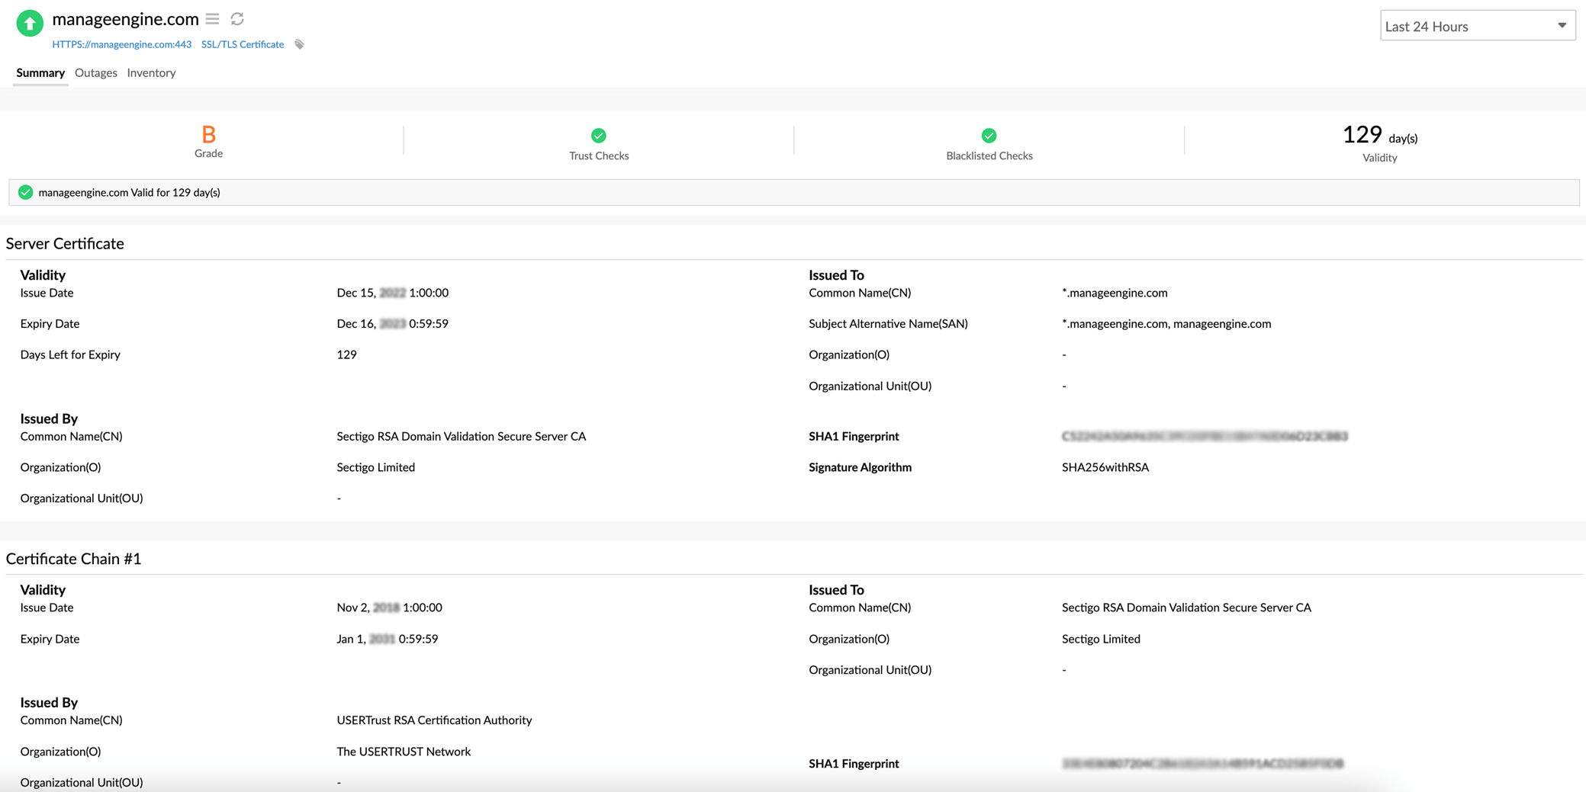
Task: Open the hamburger menu beside manageengine.com
Action: coord(212,19)
